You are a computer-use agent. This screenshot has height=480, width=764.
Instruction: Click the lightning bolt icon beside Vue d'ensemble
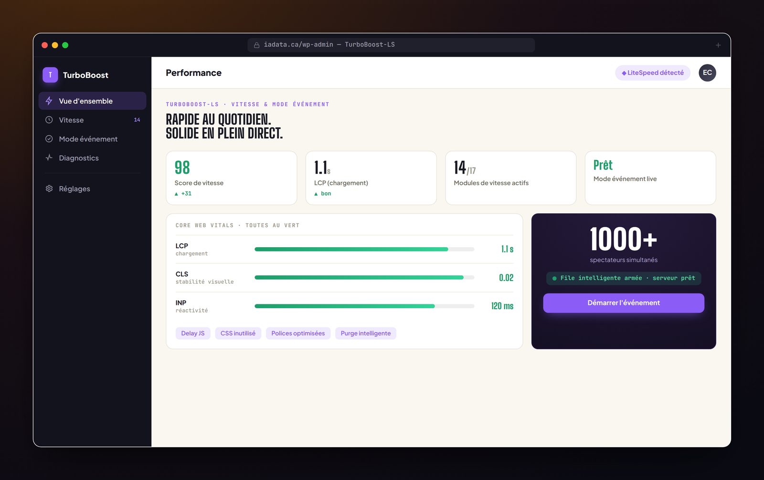49,101
